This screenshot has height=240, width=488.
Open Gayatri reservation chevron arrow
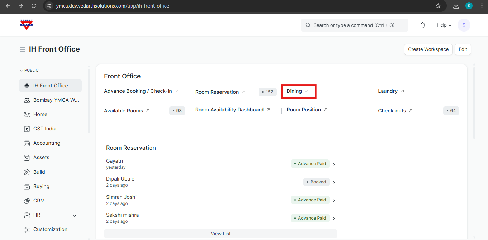334,164
